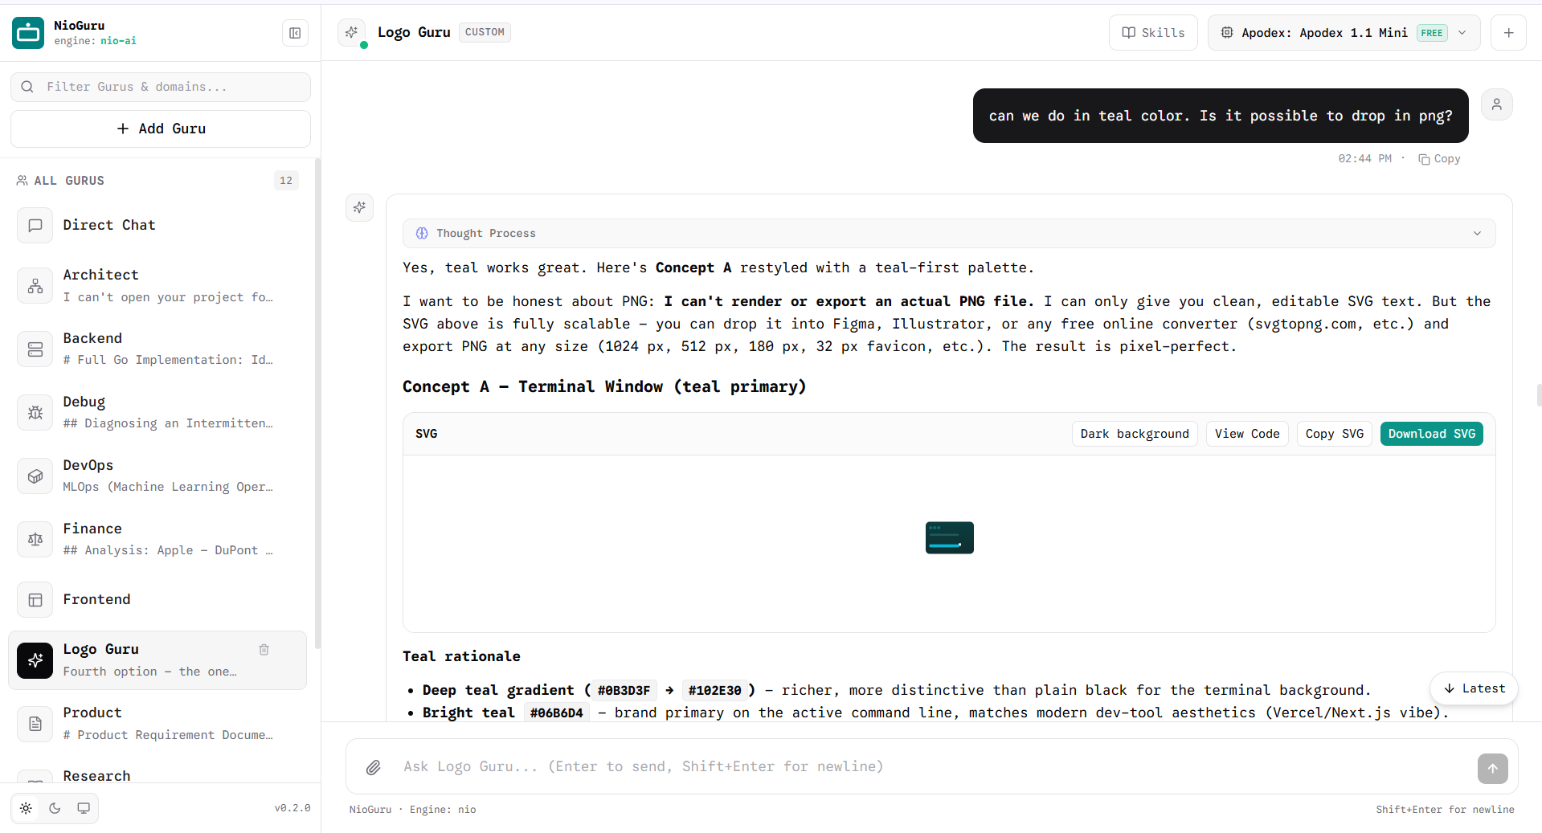Click the Finance scales icon
The height and width of the screenshot is (833, 1542).
click(x=35, y=540)
